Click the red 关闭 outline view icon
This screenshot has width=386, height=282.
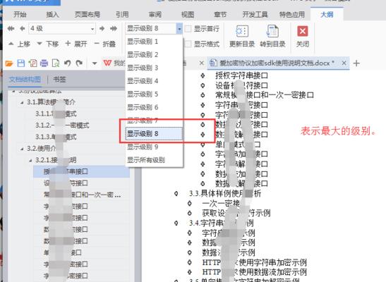click(x=303, y=31)
